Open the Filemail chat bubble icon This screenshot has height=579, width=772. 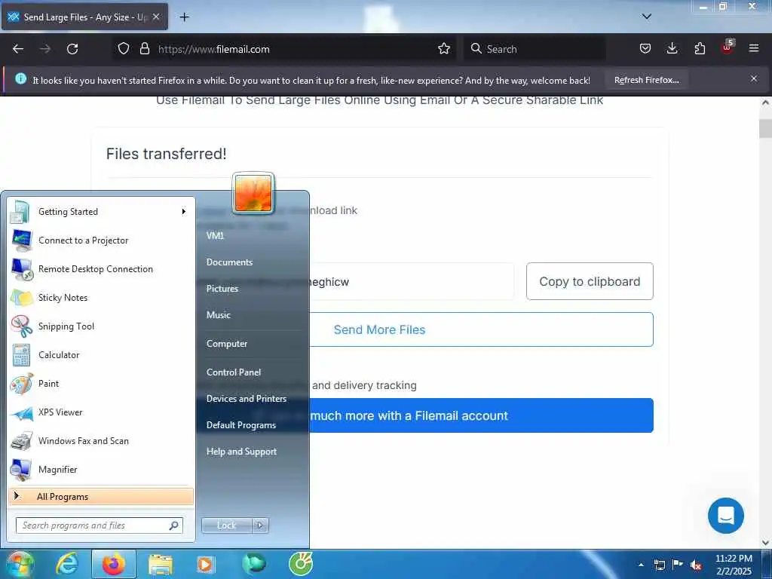[x=726, y=516]
